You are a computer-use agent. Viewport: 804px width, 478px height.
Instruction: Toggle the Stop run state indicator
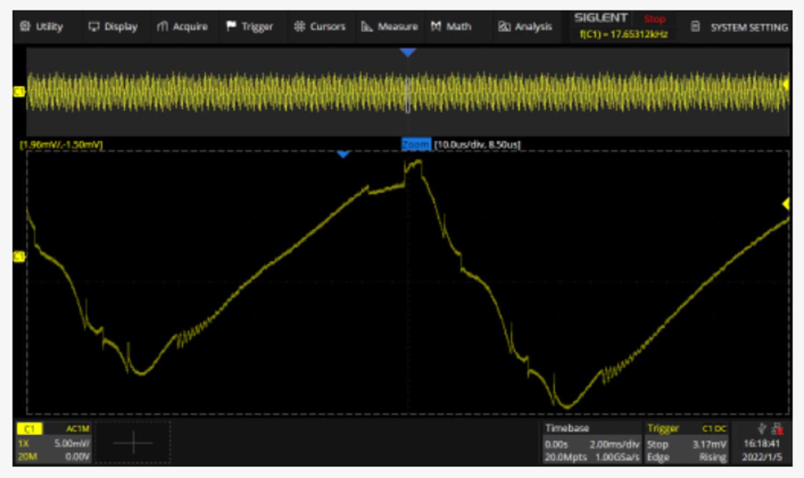pos(654,19)
